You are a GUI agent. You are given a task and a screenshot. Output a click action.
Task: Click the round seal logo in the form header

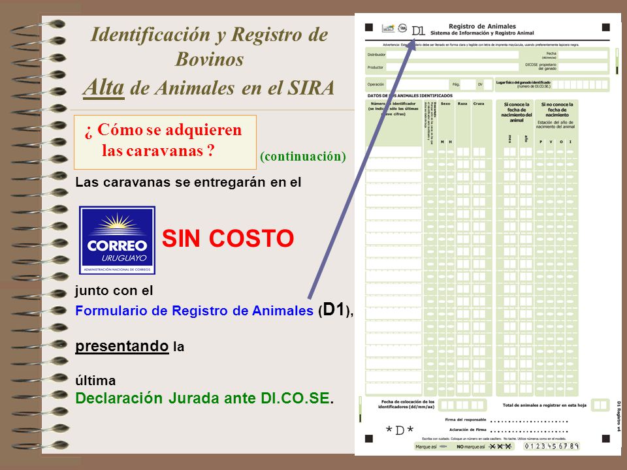[402, 27]
